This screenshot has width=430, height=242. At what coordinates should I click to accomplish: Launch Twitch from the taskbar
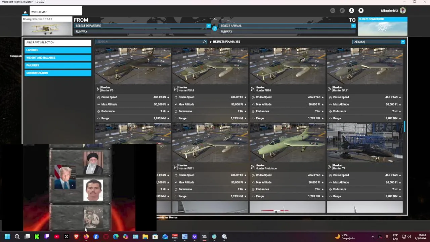pyautogui.click(x=47, y=237)
